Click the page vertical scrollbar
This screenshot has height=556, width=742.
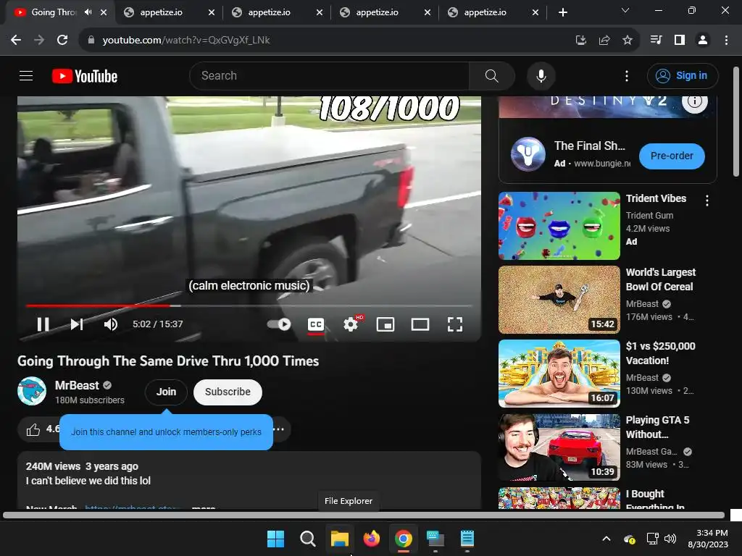tap(736, 122)
